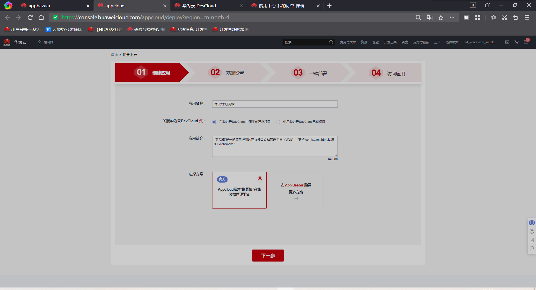Open the browser skin shirt icon

(487, 5)
